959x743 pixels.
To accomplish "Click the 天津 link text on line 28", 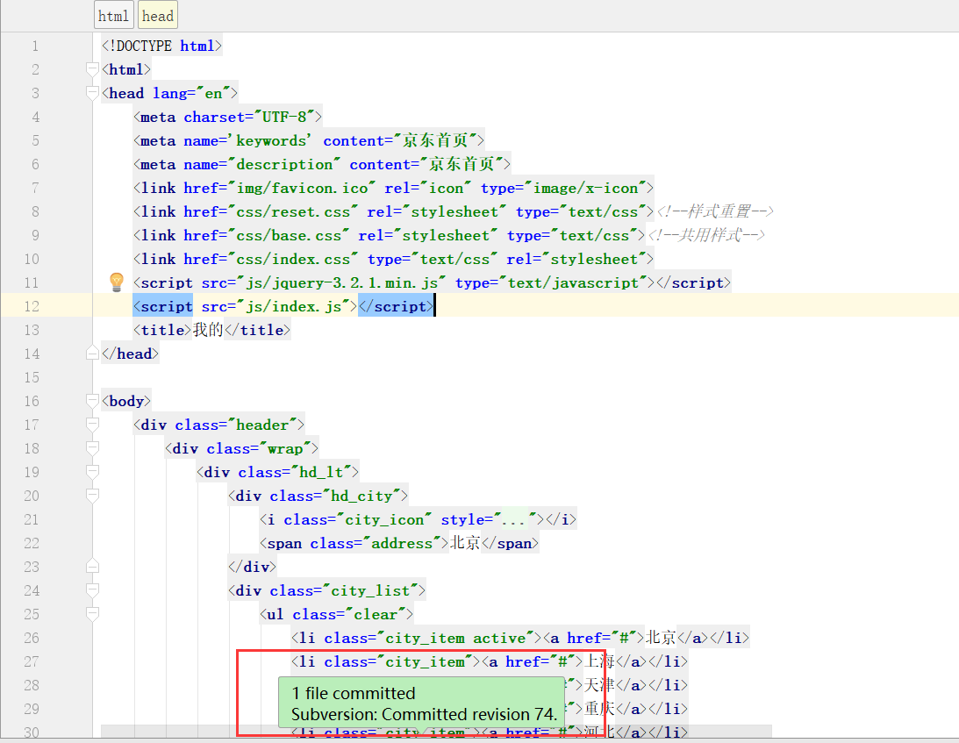I will (600, 685).
